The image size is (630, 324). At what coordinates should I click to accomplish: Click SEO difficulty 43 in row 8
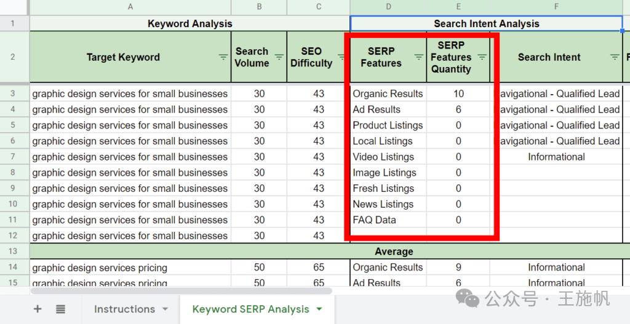point(319,173)
